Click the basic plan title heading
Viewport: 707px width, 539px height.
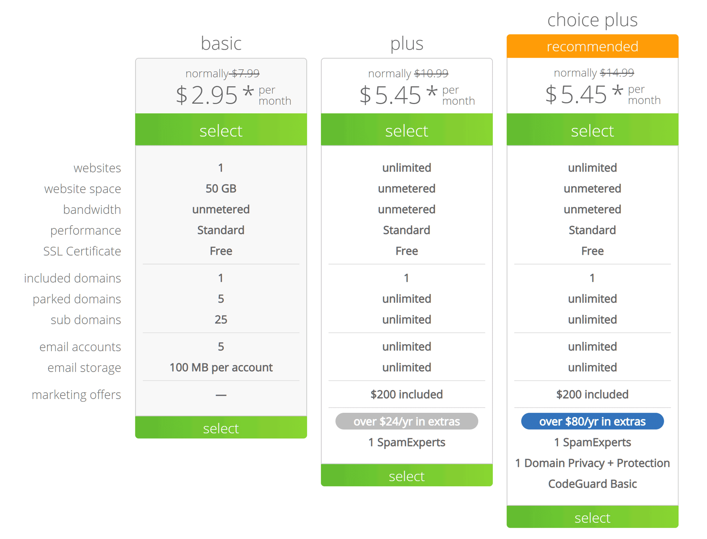[221, 43]
